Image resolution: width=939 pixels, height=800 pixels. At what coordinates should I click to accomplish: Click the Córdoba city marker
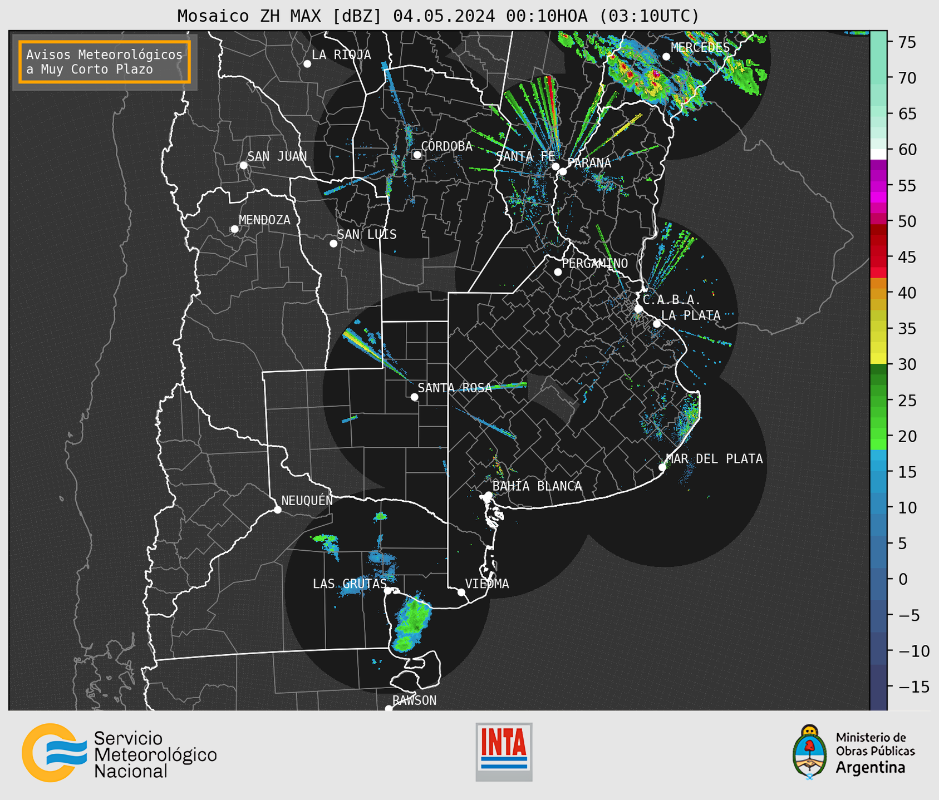tap(417, 155)
